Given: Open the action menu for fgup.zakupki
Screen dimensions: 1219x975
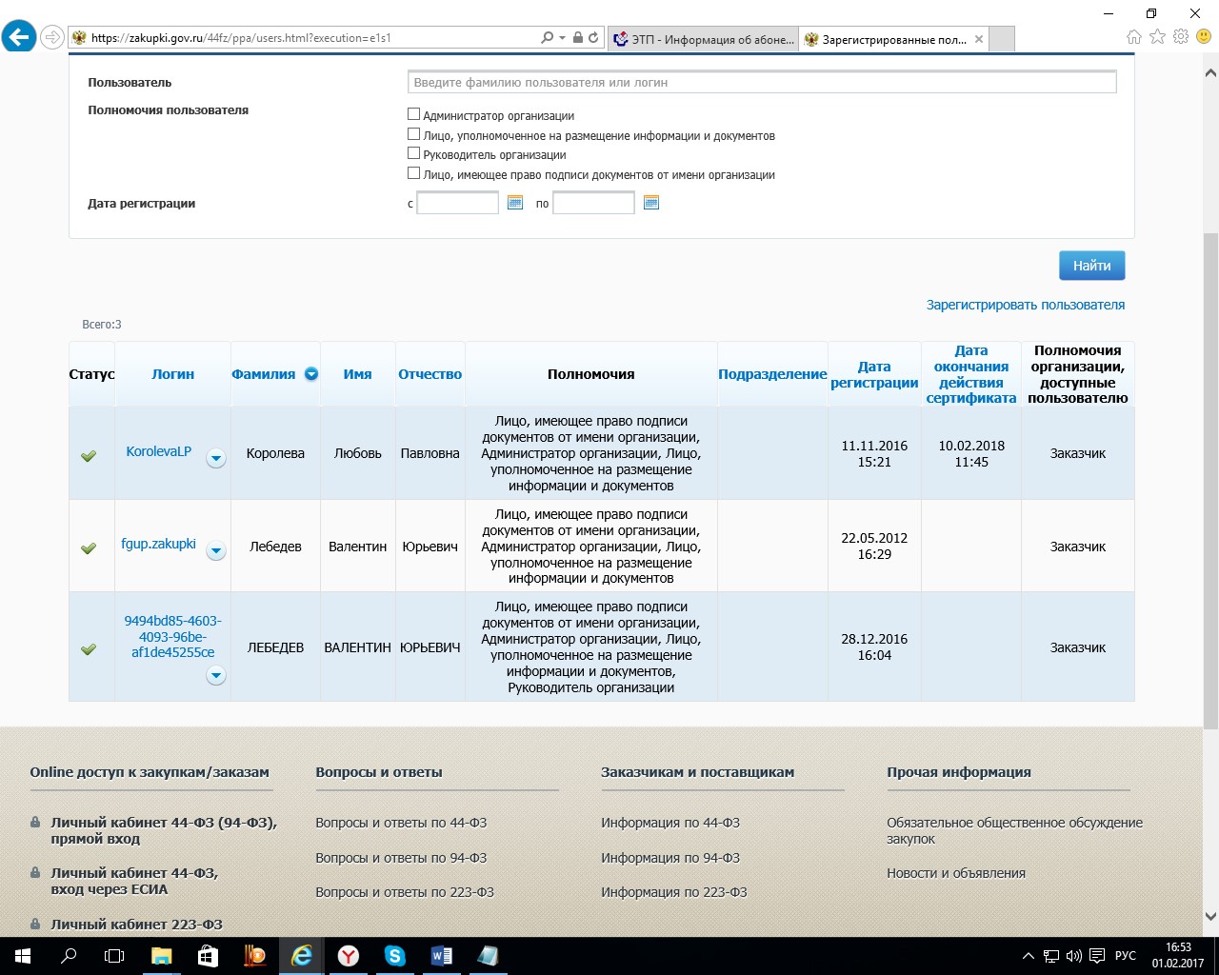Looking at the screenshot, I should point(216,551).
